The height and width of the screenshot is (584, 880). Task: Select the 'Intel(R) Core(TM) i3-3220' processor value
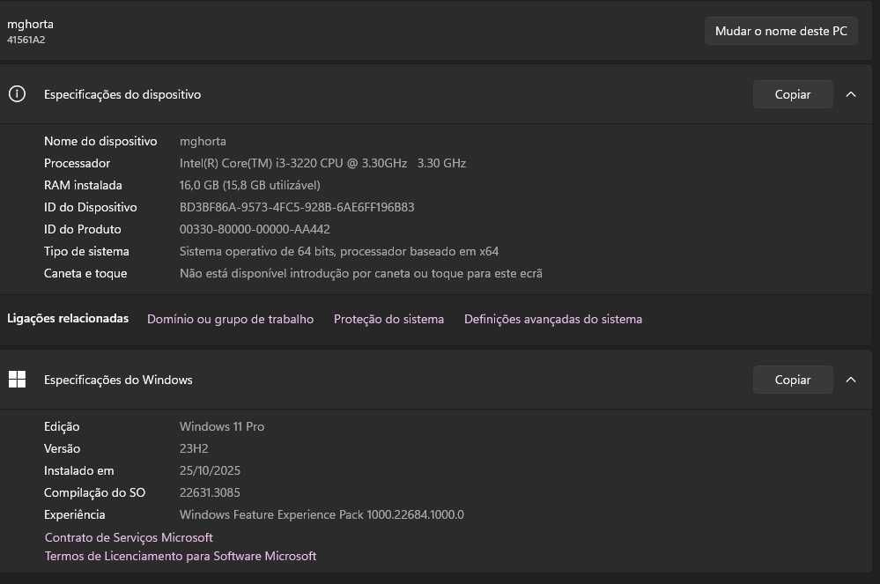coord(322,163)
